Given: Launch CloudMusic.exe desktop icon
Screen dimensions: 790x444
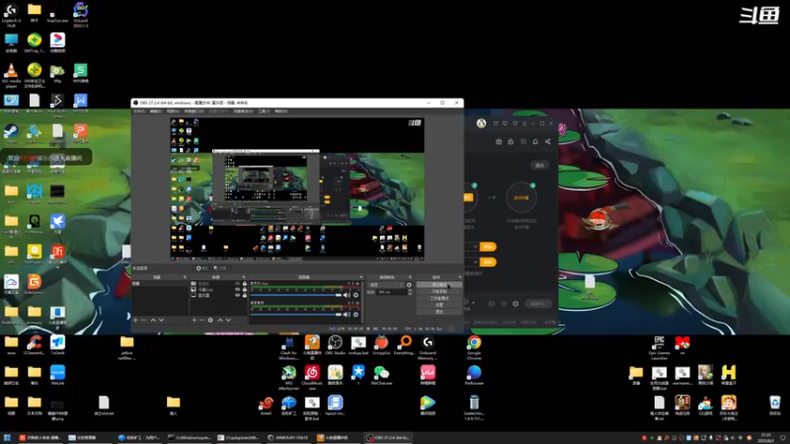Looking at the screenshot, I should [x=312, y=377].
